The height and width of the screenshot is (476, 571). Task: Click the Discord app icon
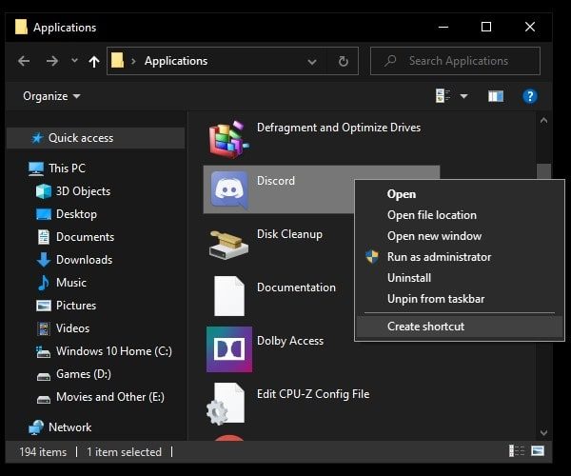[229, 189]
